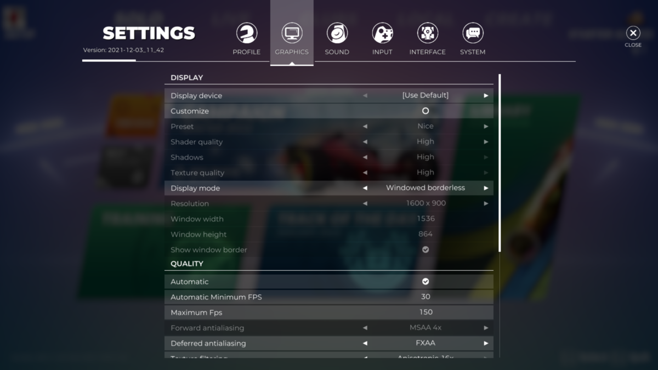Toggle the Customize radio option
Image resolution: width=658 pixels, height=370 pixels.
[426, 111]
